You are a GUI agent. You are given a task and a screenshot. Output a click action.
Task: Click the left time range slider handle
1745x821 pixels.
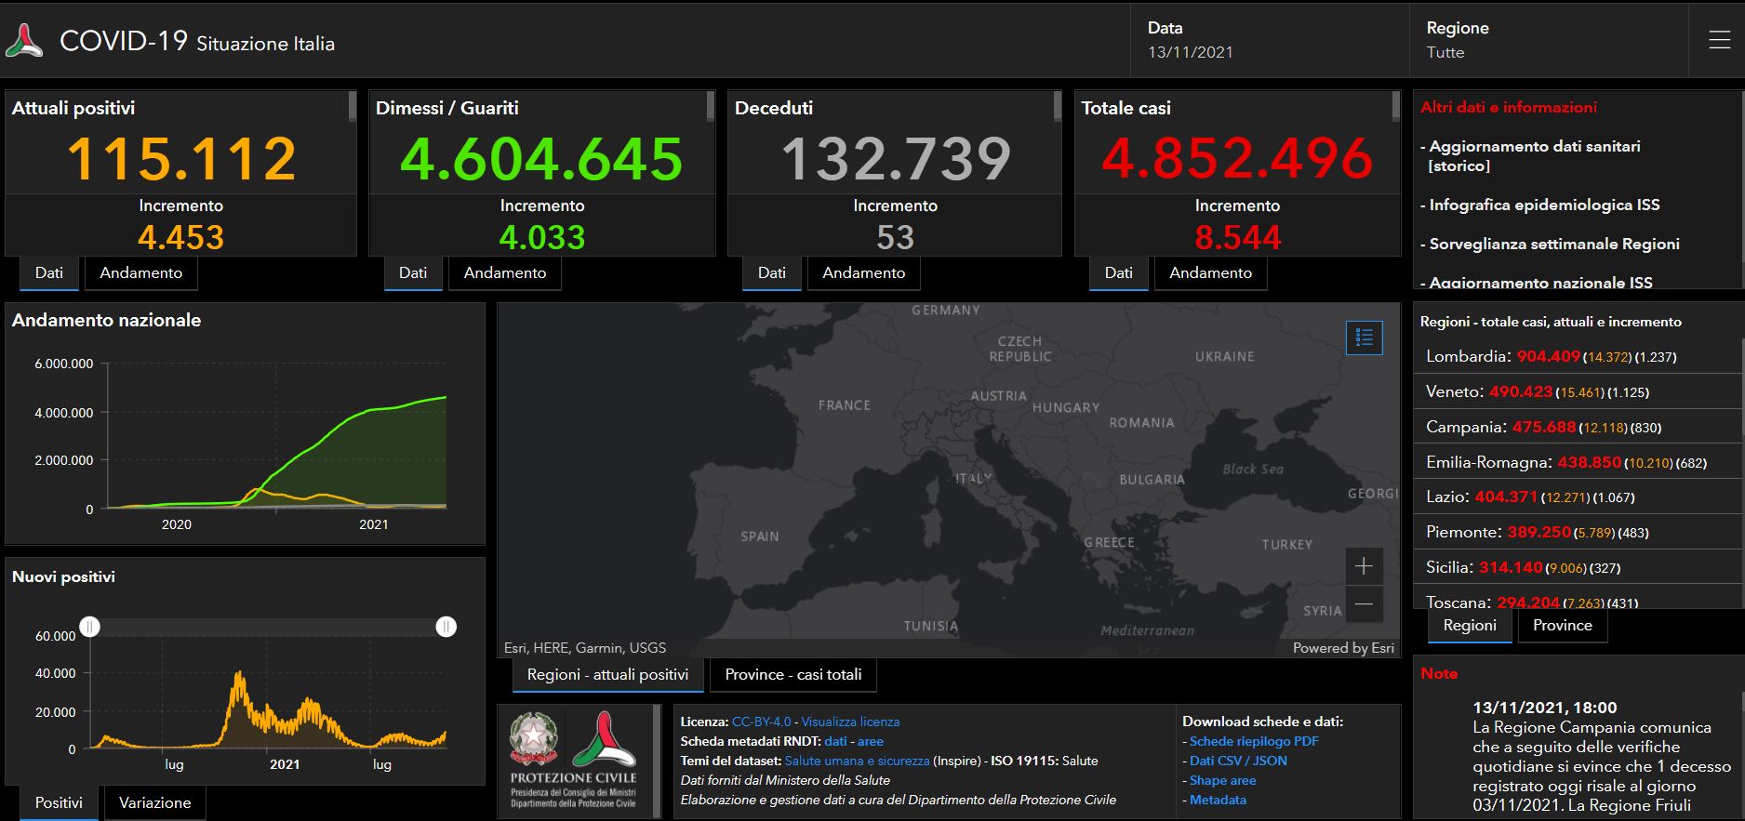coord(89,627)
